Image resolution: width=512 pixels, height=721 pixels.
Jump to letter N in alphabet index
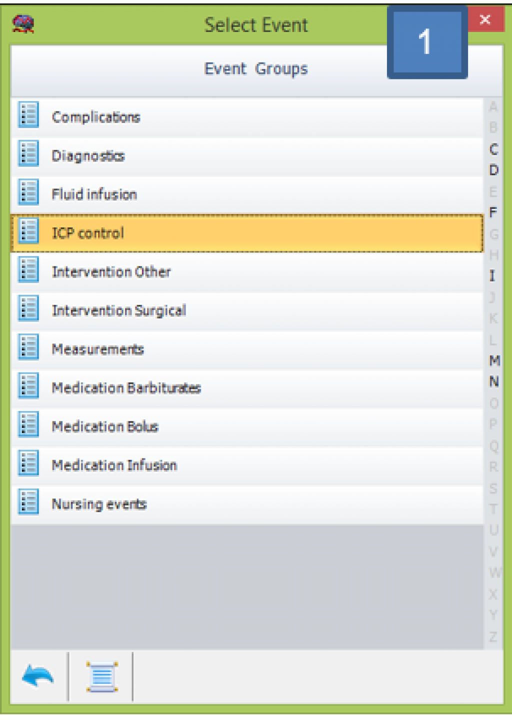pos(494,382)
